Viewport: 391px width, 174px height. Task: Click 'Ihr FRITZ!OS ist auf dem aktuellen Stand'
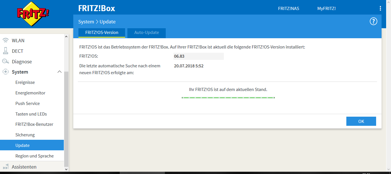point(228,90)
